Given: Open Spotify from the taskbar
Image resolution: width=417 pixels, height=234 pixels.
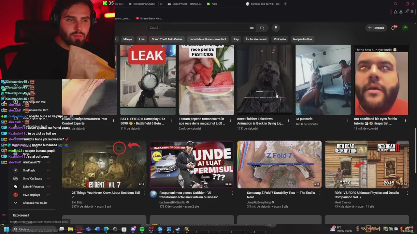Looking at the screenshot, I should (142, 229).
